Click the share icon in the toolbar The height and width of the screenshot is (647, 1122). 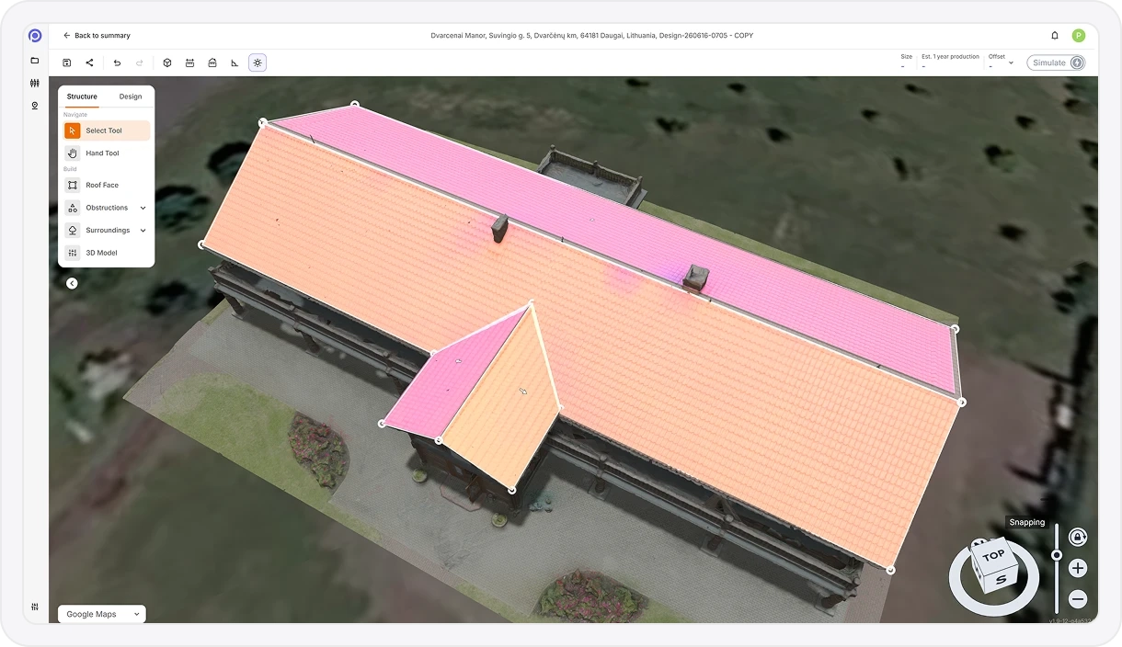coord(89,62)
